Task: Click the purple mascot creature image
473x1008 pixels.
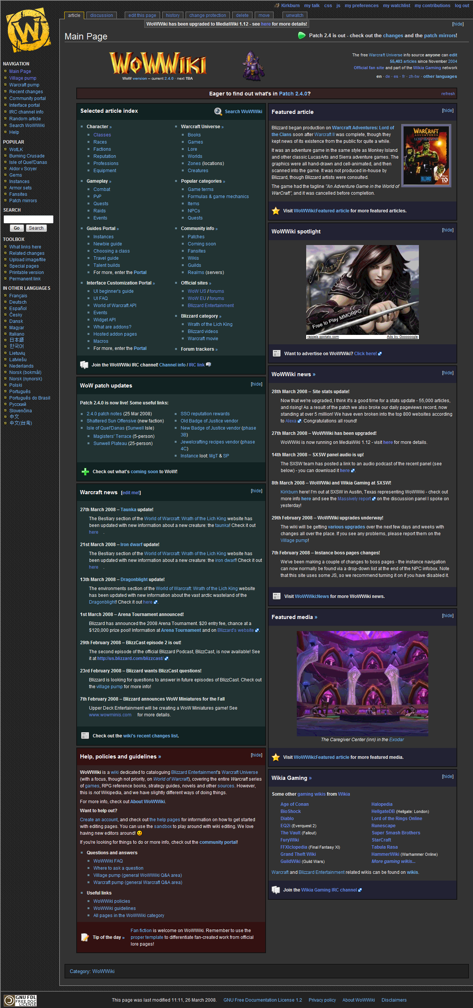Action: [253, 66]
